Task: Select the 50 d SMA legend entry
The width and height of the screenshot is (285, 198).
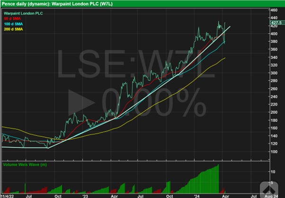Action: pos(12,19)
